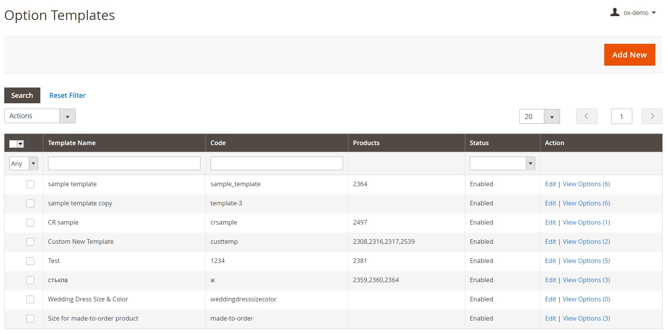
Task: Click the crsample code cell
Action: (x=224, y=222)
